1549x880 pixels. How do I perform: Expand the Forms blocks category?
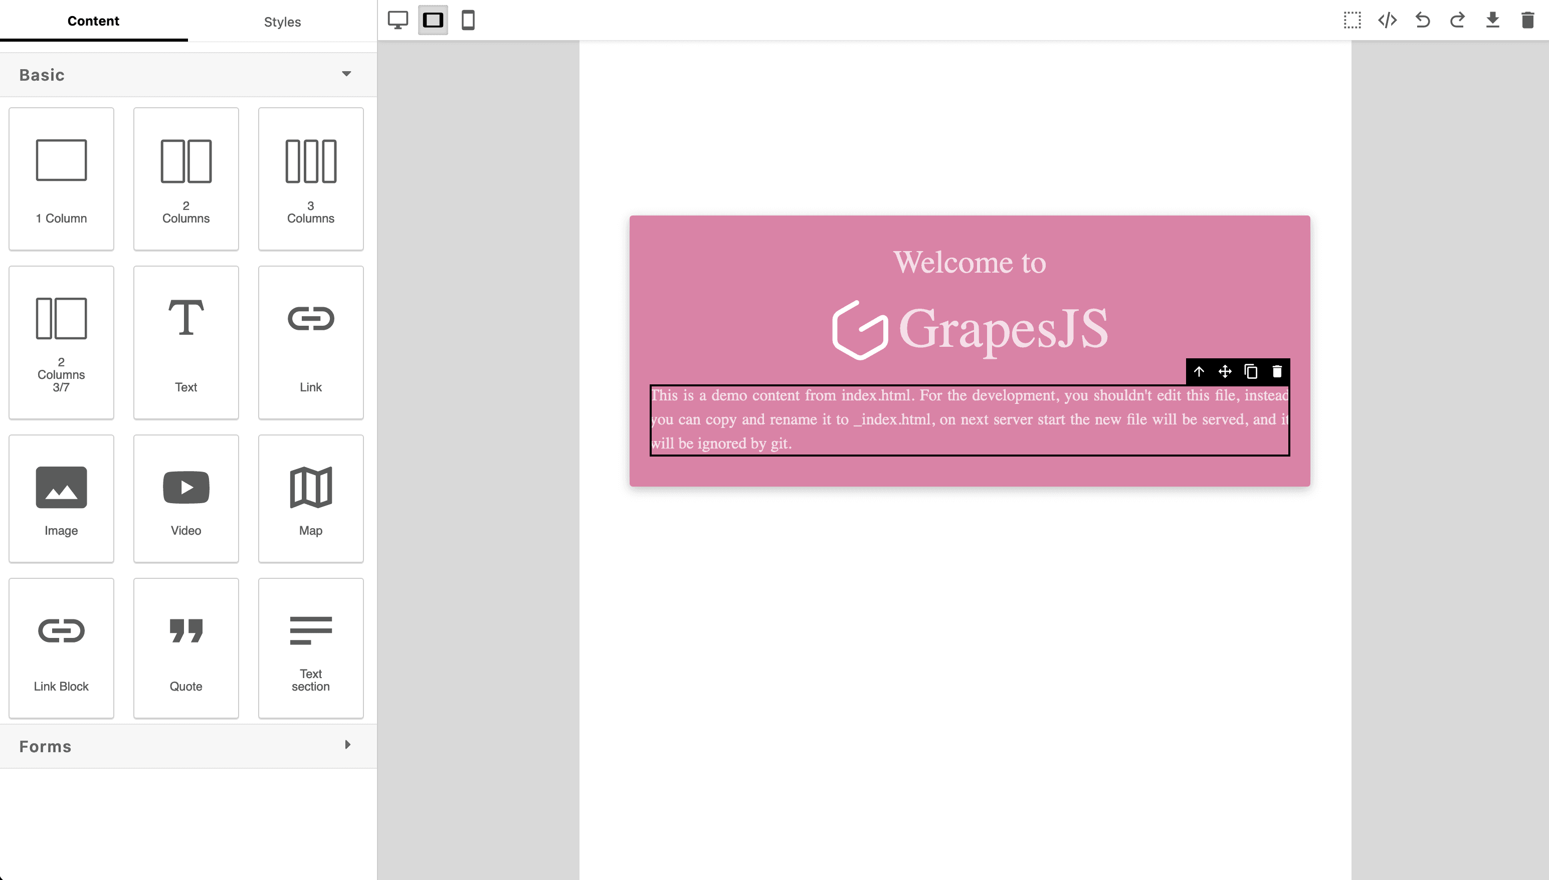pos(188,746)
